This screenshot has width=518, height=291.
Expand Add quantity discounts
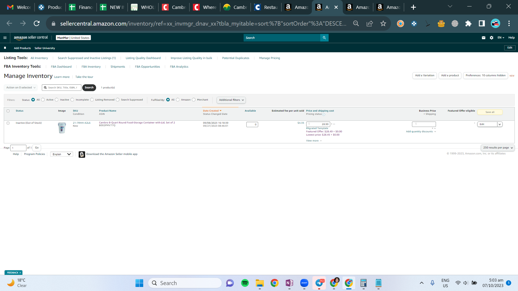click(x=421, y=131)
